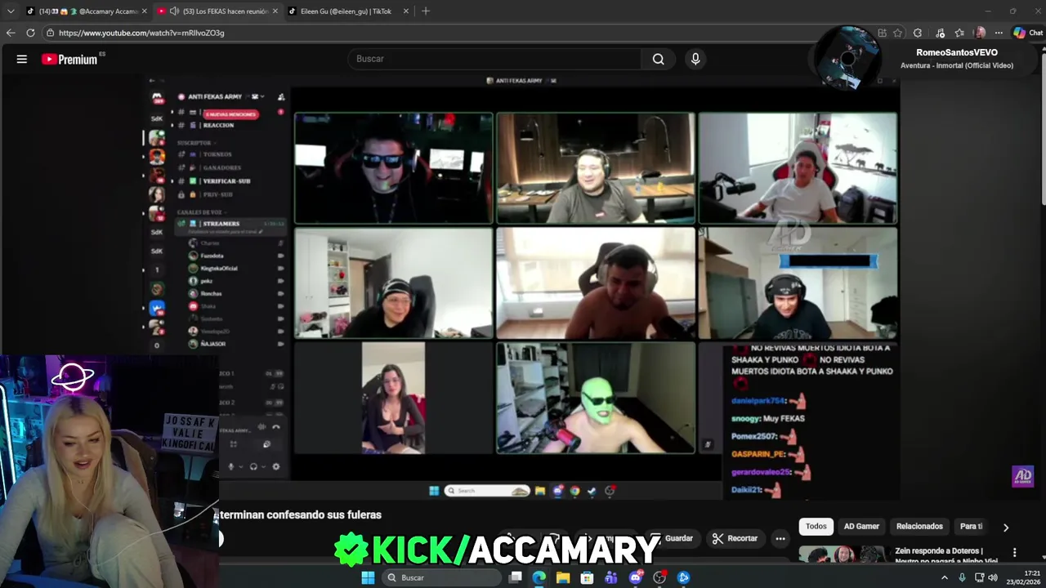This screenshot has width=1046, height=588.
Task: Open a new tab with the plus button
Action: pos(425,11)
